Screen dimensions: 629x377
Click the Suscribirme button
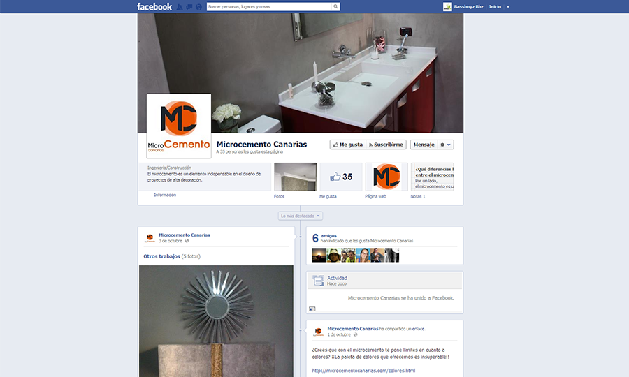pos(386,145)
